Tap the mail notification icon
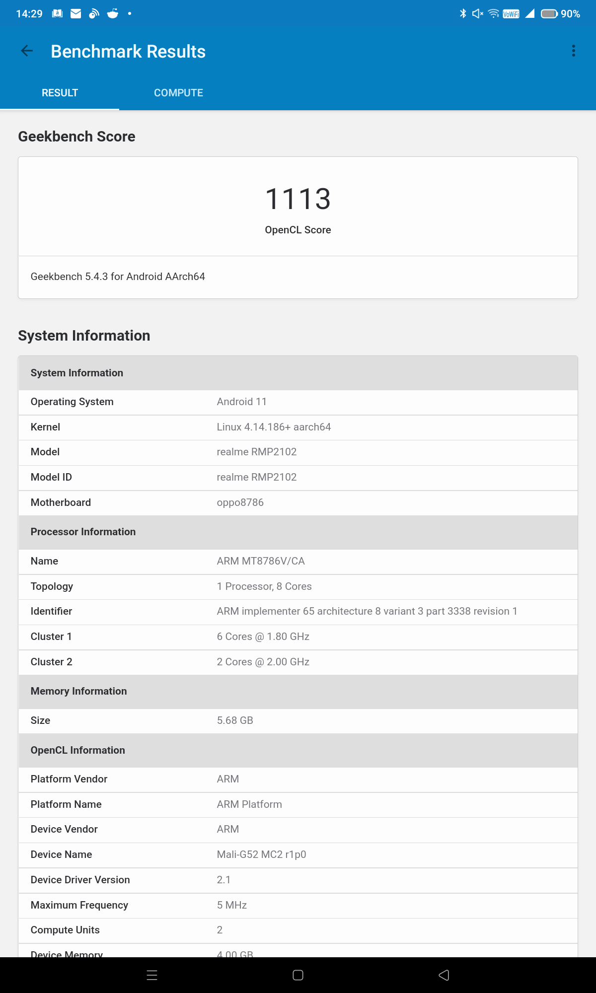Screen dimensions: 596x993 click(x=76, y=13)
